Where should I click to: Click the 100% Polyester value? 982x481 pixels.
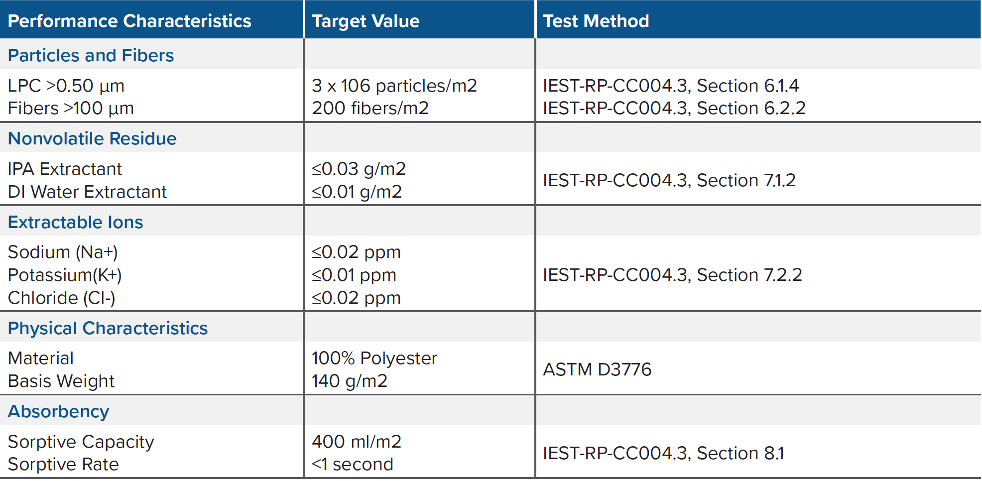[374, 358]
